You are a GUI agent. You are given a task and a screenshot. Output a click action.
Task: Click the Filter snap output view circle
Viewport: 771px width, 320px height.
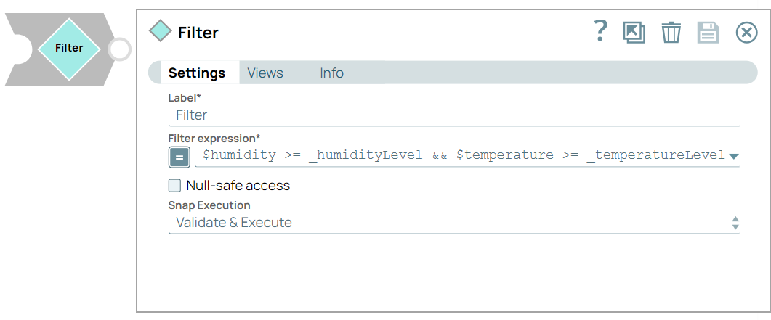tap(119, 49)
